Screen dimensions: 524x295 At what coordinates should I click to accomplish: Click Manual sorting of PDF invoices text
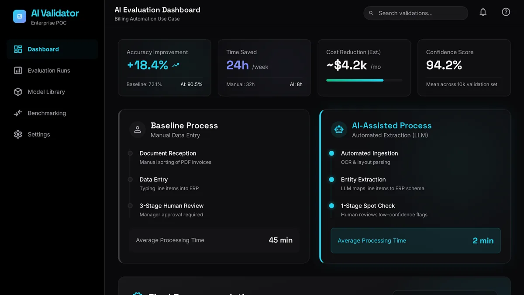pyautogui.click(x=176, y=162)
